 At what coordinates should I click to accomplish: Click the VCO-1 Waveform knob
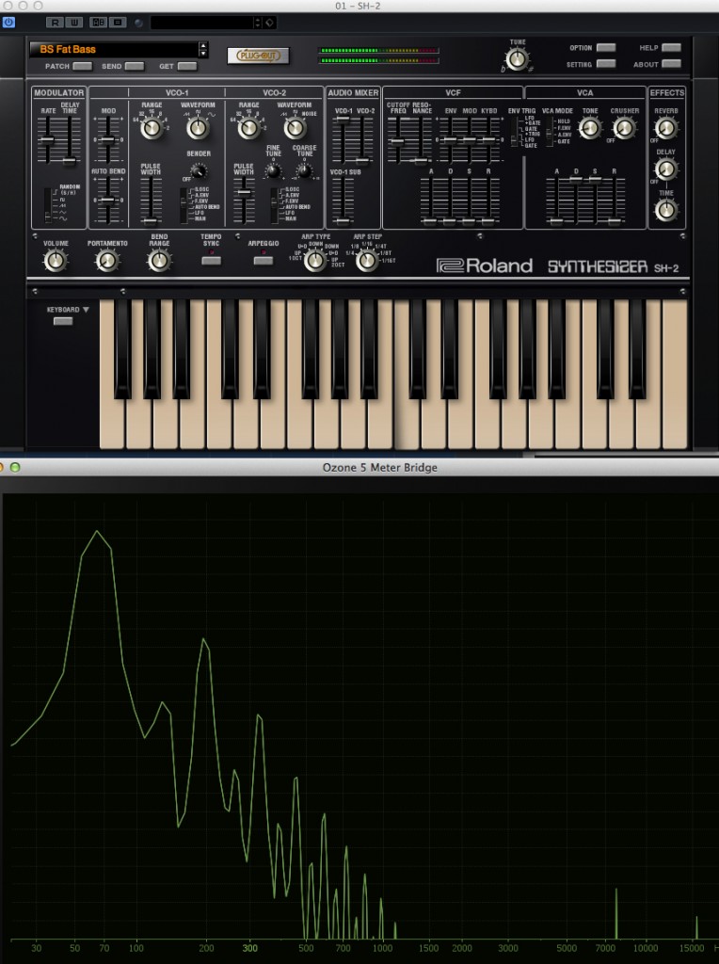[x=197, y=127]
